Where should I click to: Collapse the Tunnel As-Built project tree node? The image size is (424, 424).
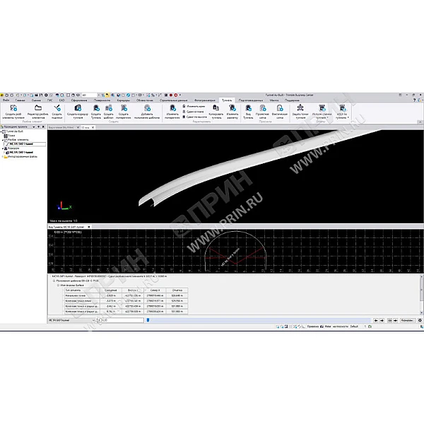tap(3, 131)
